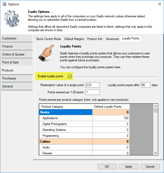Viewport: 164px width, 173px height.
Task: Click the Programming loyalty points cell
Action: click(x=111, y=136)
